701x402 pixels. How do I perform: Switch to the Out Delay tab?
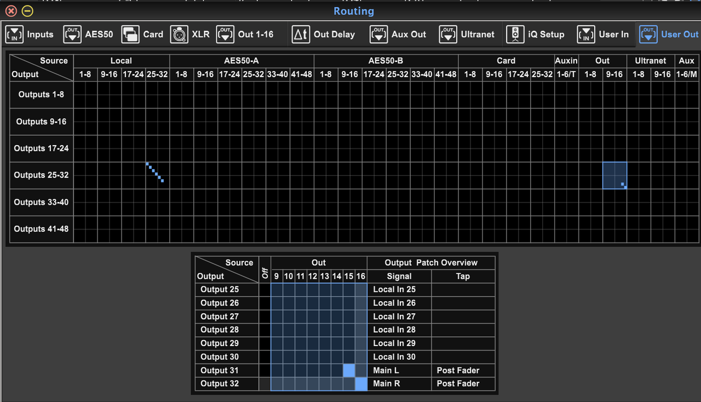tap(323, 35)
